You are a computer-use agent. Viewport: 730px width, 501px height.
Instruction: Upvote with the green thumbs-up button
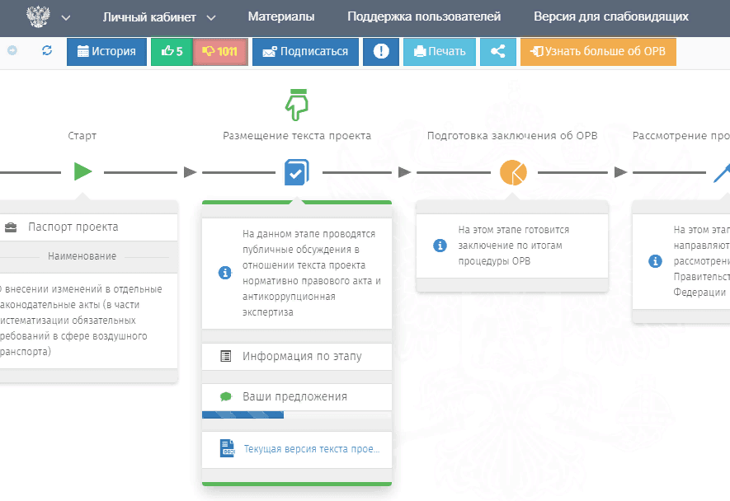pyautogui.click(x=172, y=51)
